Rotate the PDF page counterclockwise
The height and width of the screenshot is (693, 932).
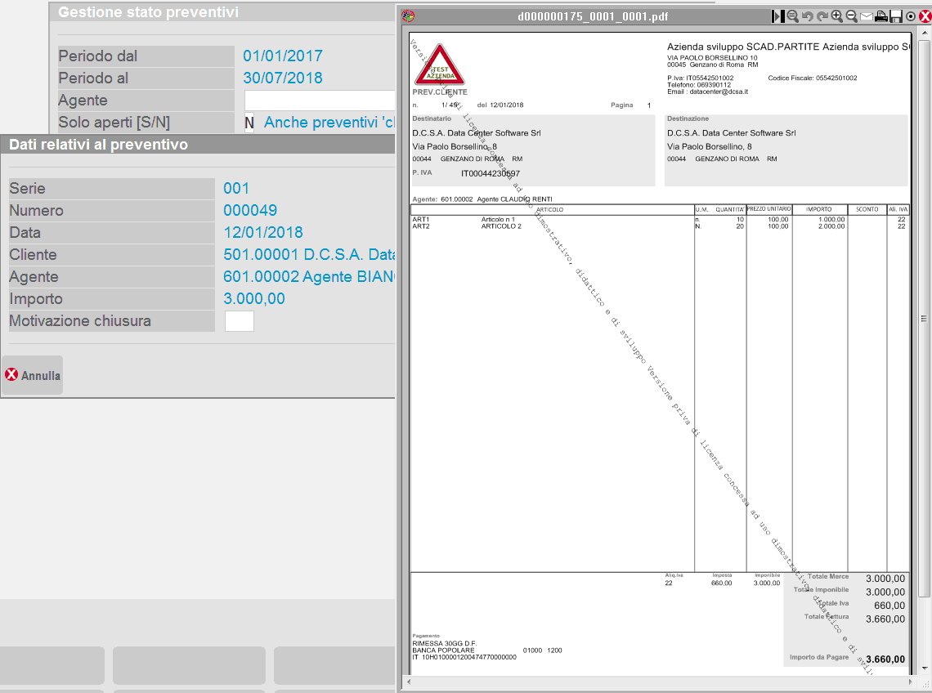[807, 16]
